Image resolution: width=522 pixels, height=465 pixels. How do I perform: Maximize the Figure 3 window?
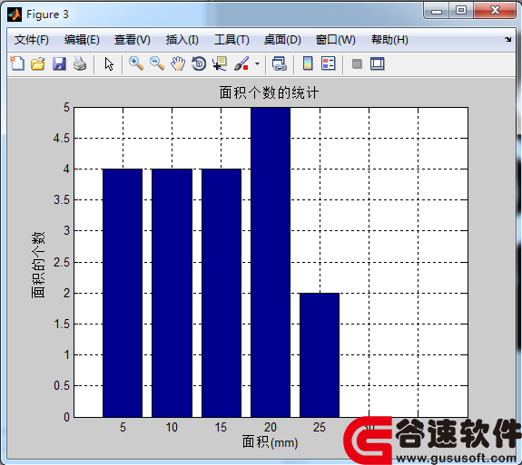tap(461, 11)
